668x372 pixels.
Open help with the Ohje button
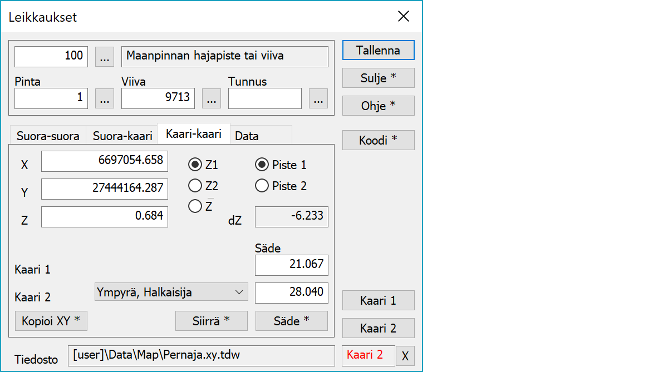click(x=378, y=106)
